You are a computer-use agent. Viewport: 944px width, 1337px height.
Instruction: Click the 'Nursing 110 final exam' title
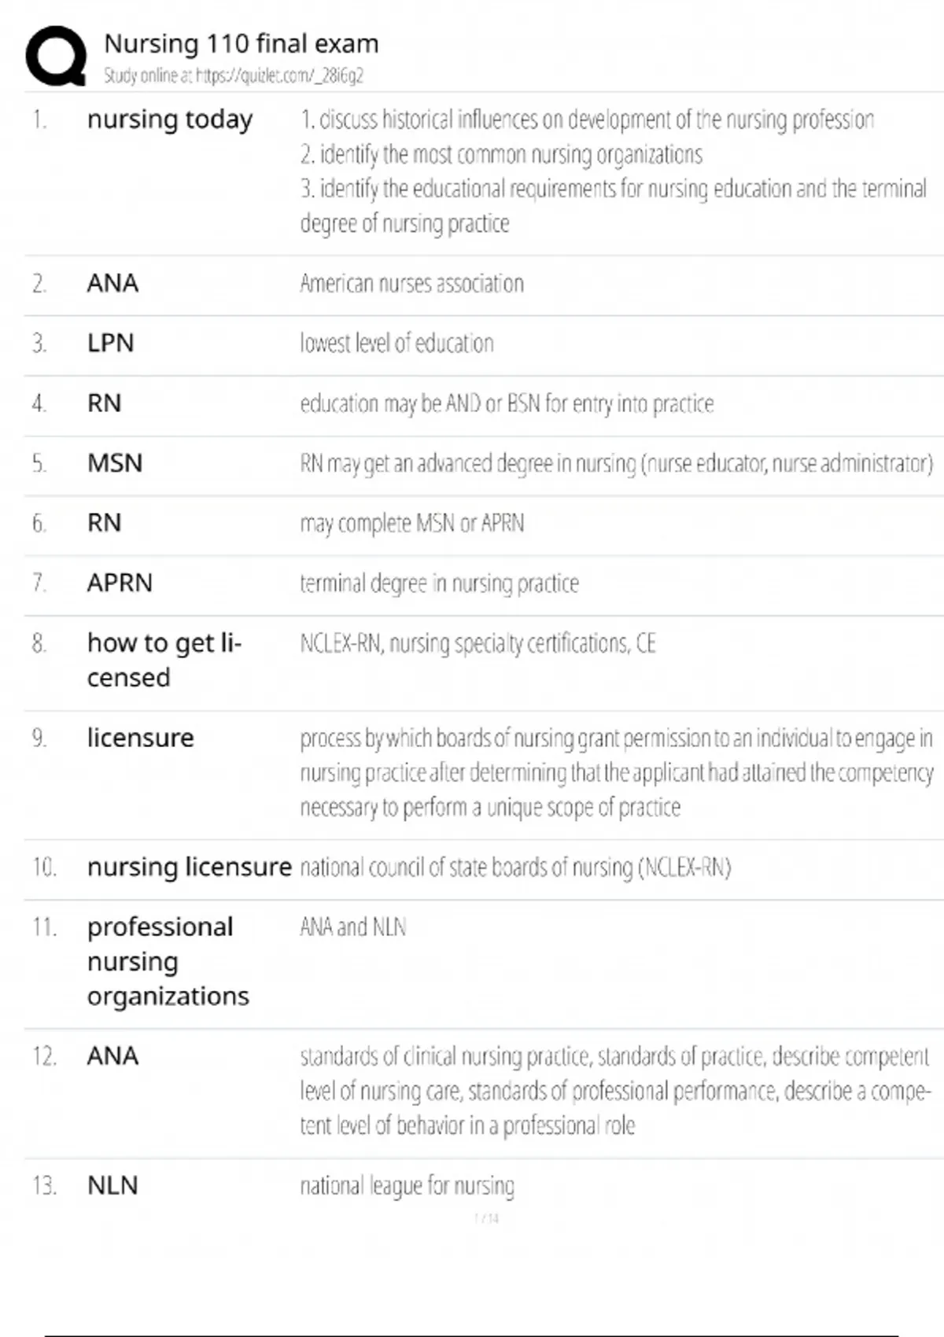241,43
